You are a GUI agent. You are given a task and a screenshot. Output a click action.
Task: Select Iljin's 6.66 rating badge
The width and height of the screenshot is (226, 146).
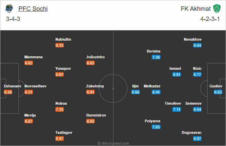(135, 92)
